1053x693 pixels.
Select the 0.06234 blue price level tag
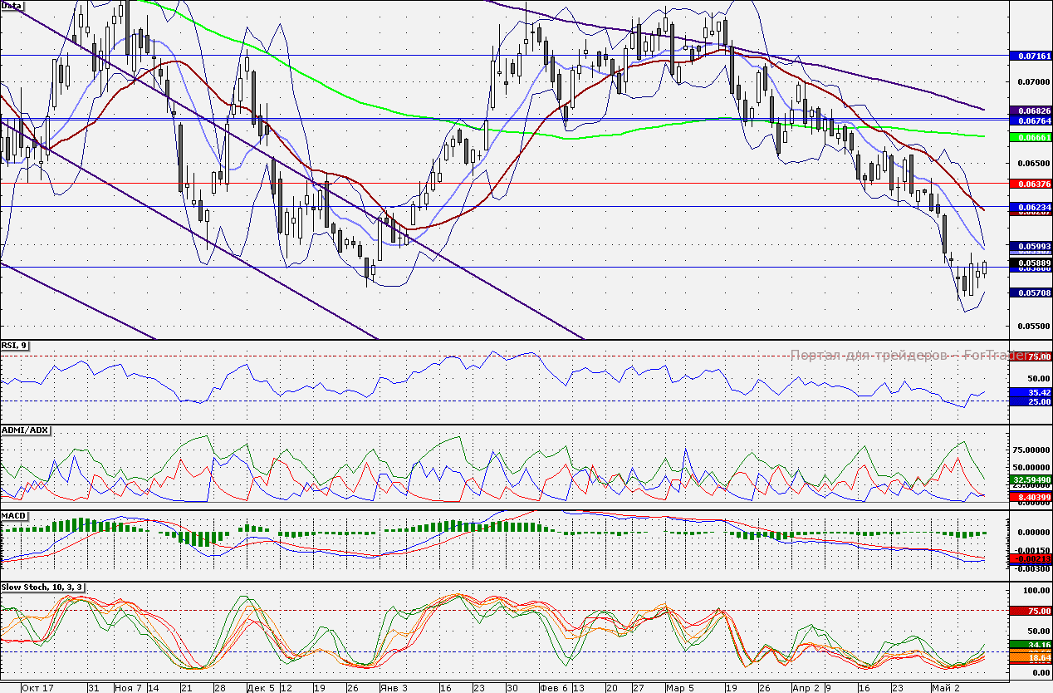coord(1030,206)
